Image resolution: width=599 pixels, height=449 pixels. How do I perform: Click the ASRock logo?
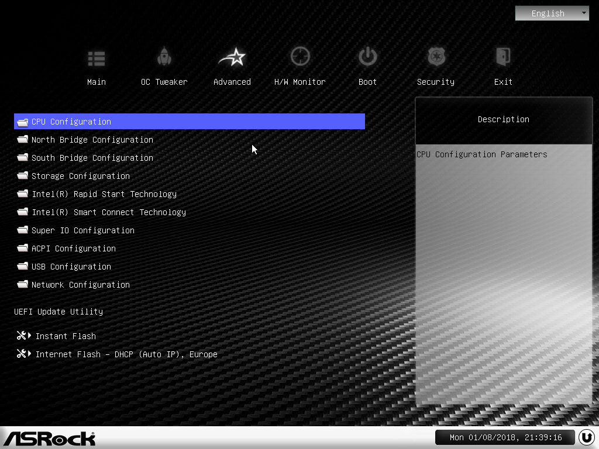[x=50, y=438]
